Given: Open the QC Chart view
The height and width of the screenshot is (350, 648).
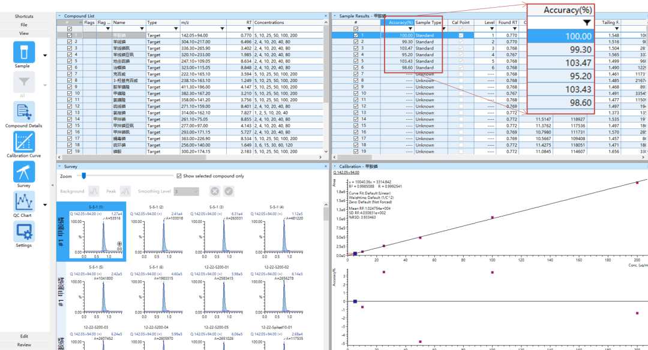Looking at the screenshot, I should 23,201.
